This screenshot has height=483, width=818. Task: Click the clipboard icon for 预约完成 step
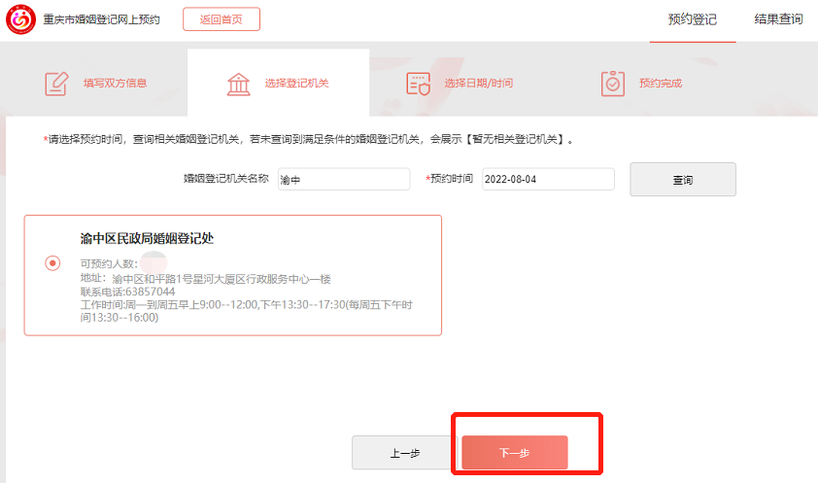613,84
